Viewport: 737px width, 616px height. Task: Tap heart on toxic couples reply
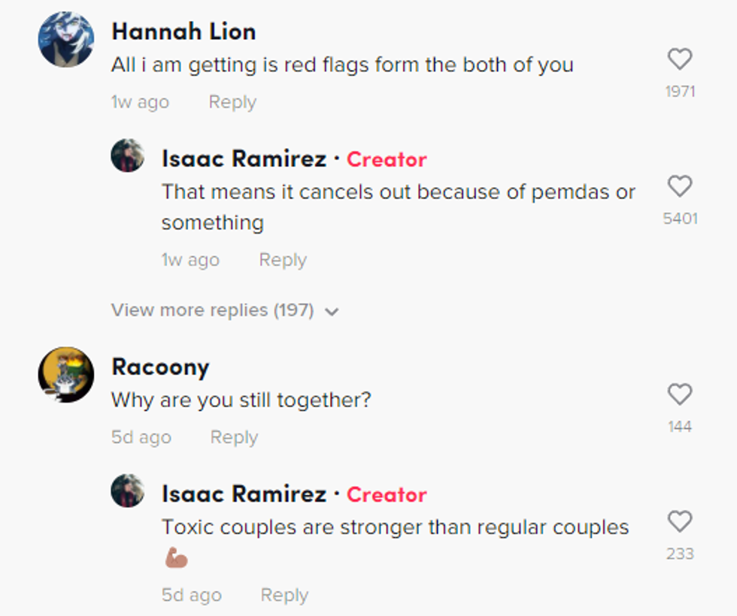[x=680, y=521]
